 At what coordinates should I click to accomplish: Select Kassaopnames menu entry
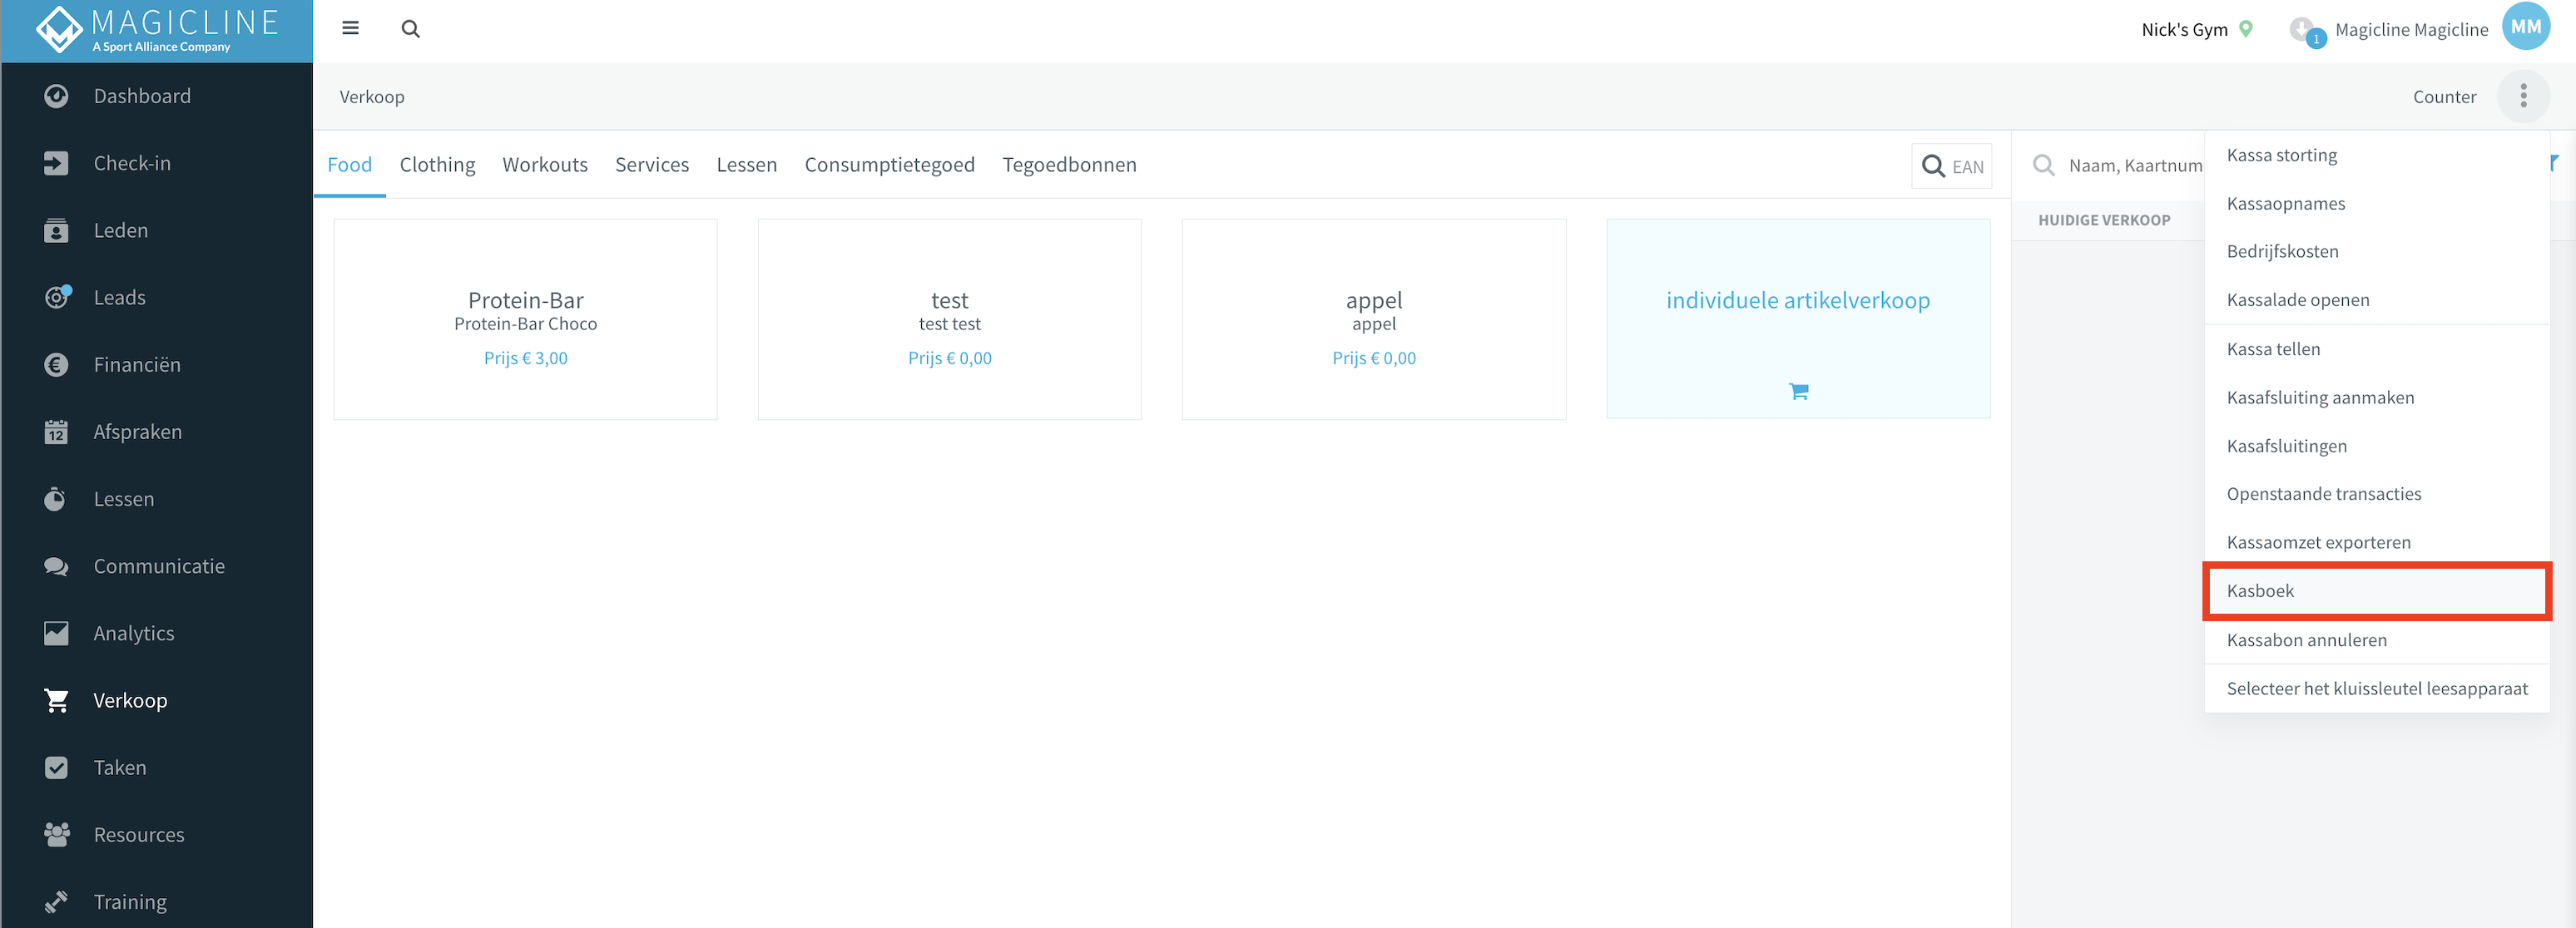tap(2376, 203)
